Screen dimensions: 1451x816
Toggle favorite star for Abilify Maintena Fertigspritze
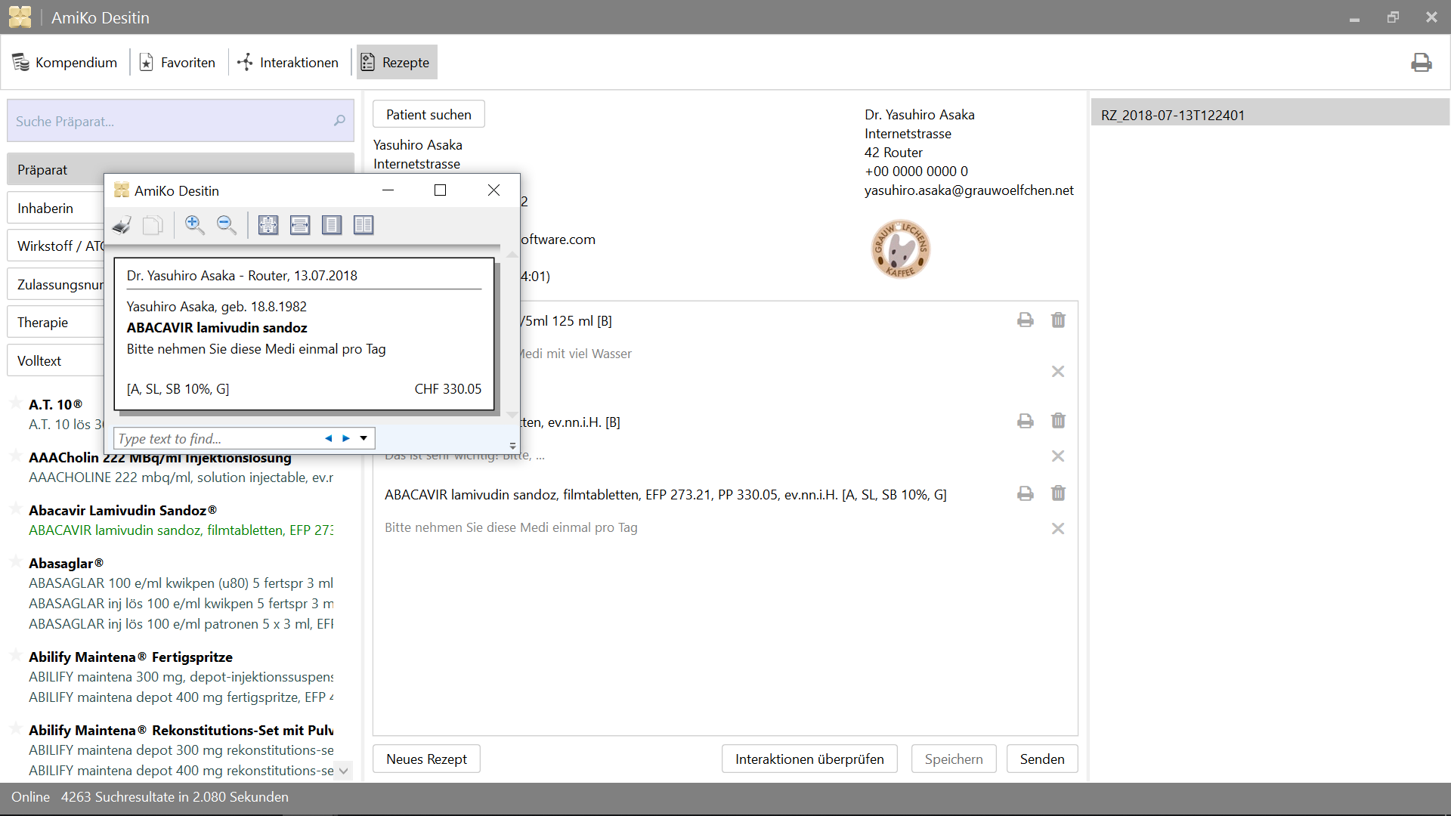point(15,655)
